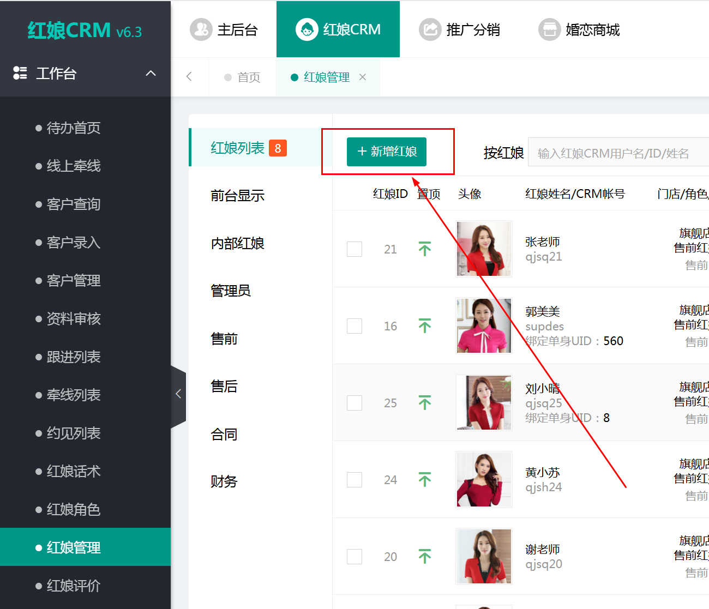Select checkbox for 黄小苏 row
Viewport: 709px width, 609px height.
point(354,480)
